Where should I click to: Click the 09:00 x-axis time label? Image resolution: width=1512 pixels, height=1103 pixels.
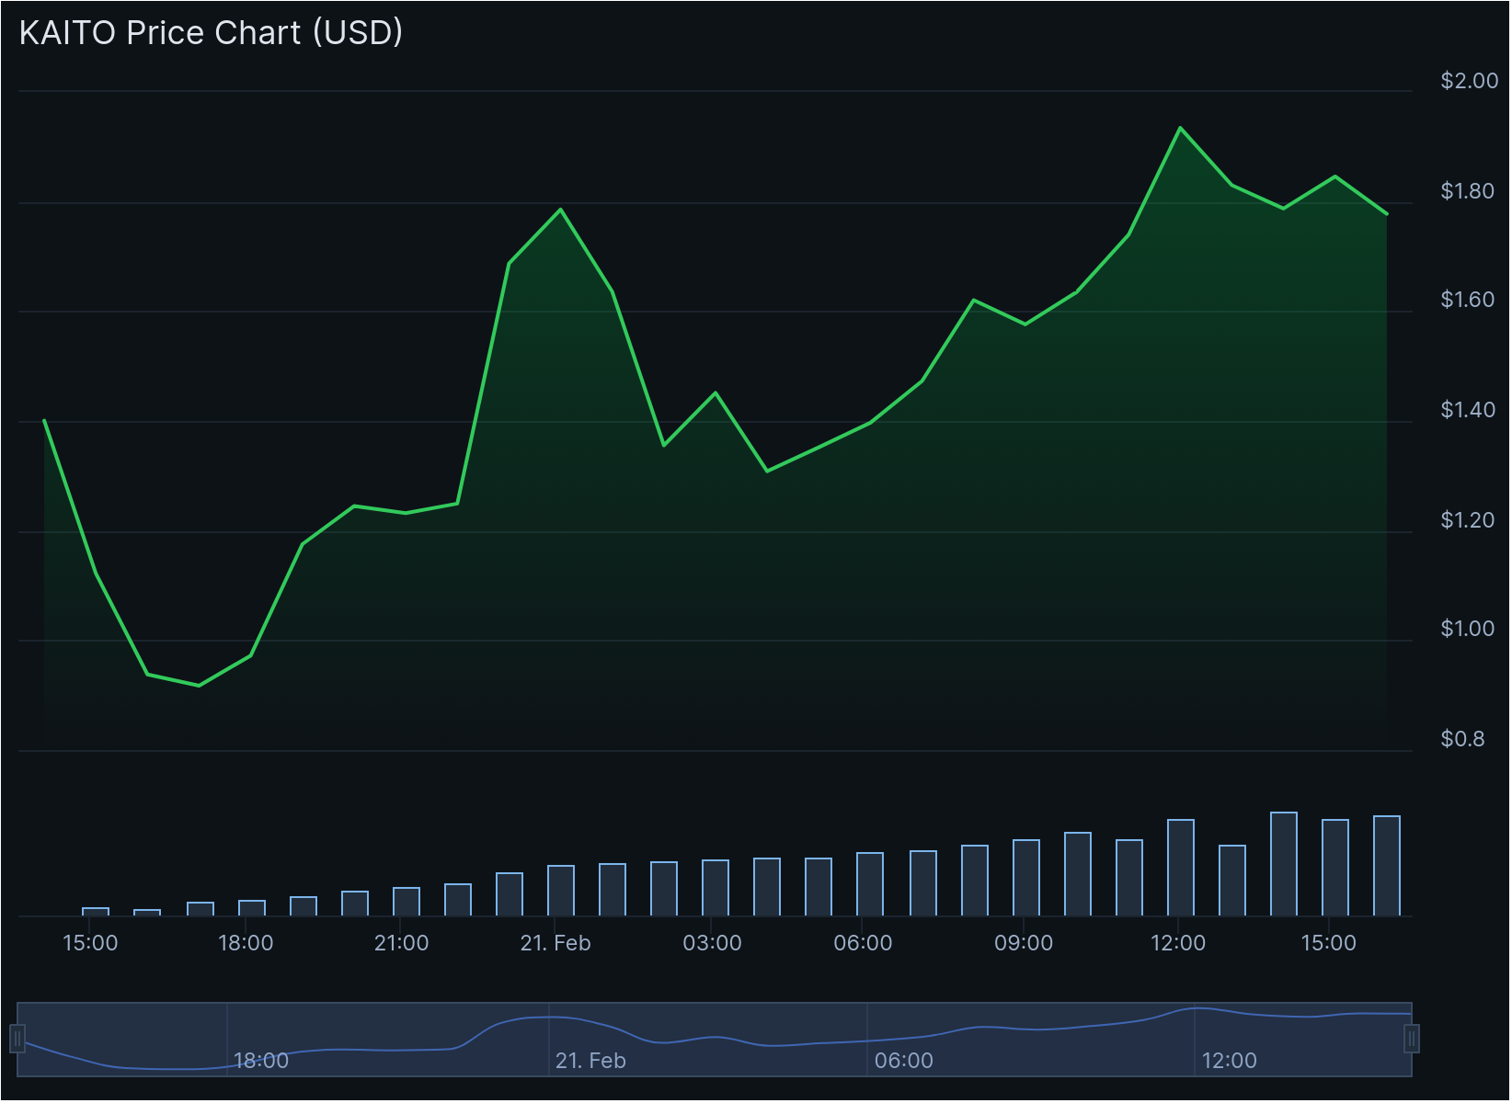point(1023,943)
